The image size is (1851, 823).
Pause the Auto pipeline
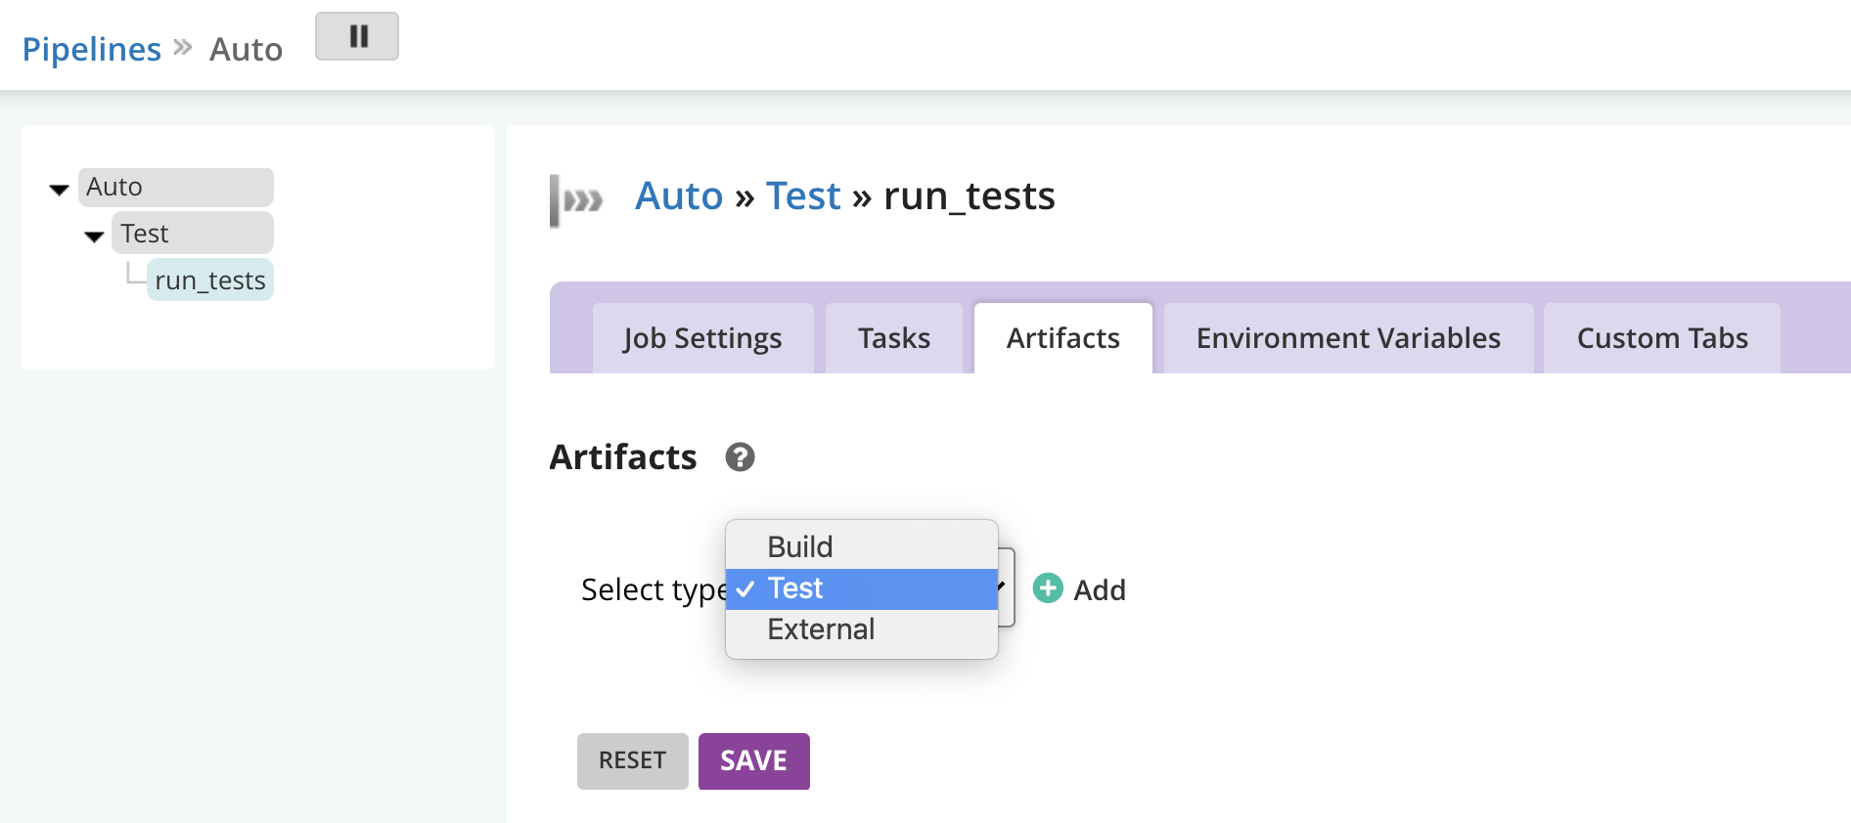click(x=356, y=37)
